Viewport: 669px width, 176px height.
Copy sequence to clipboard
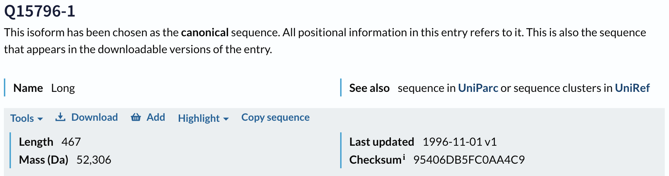(275, 117)
